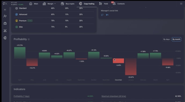The height and width of the screenshot is (102, 185).
Task: Open the group-members sidebar icon
Action: pos(5,31)
